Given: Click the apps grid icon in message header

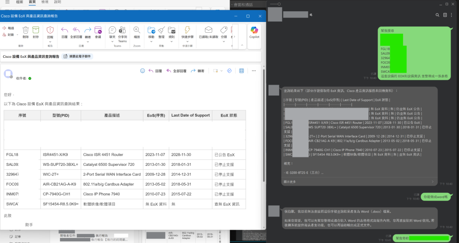Looking at the screenshot, I should [x=242, y=71].
